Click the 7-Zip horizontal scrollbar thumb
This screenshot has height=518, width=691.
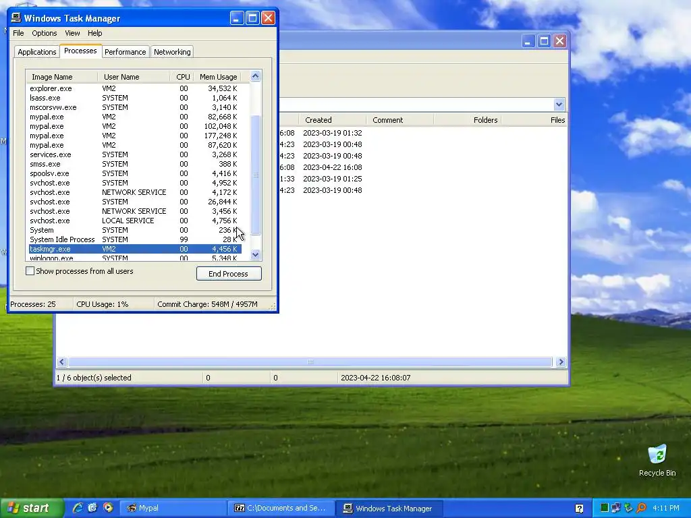[310, 362]
